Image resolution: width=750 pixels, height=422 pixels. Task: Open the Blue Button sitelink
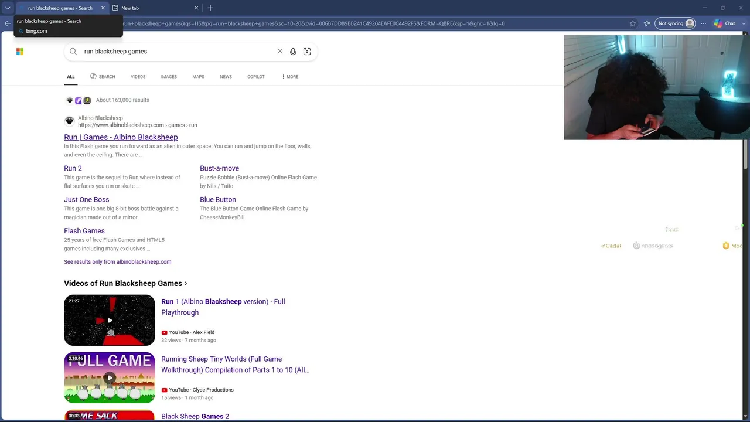[x=218, y=199]
